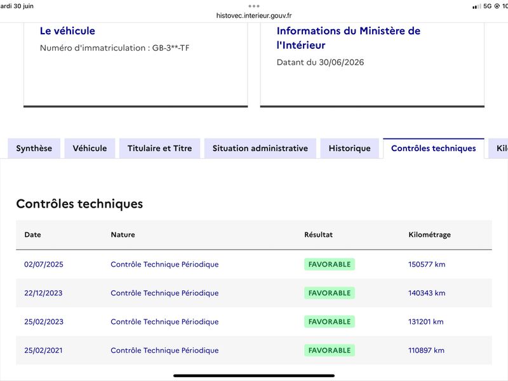
Task: Click the Date column header
Action: 33,234
